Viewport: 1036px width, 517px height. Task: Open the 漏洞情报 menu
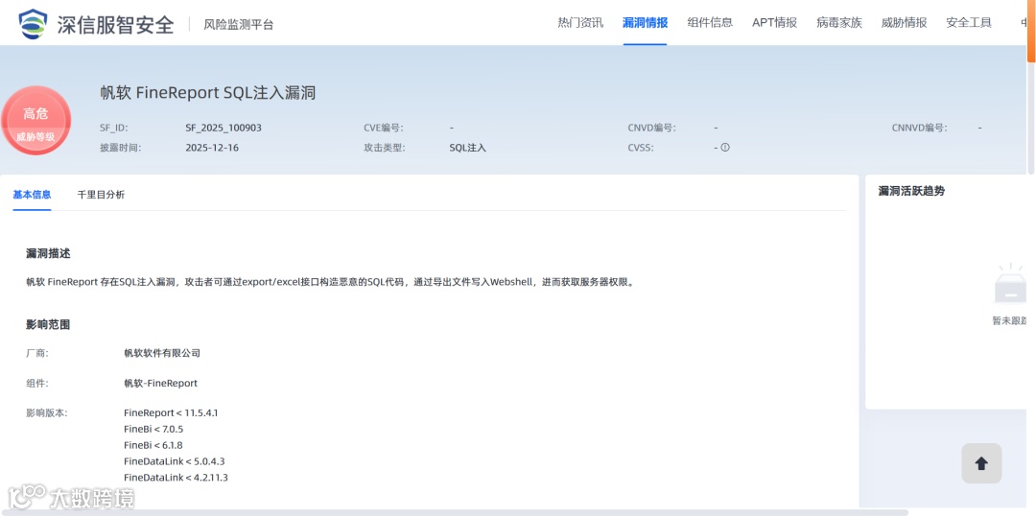tap(645, 22)
